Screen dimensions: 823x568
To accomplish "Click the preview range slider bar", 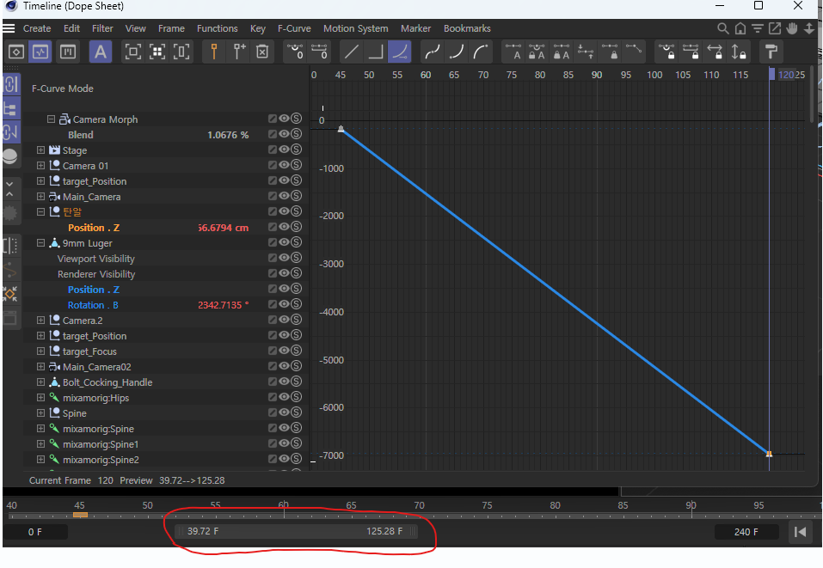I will 296,531.
